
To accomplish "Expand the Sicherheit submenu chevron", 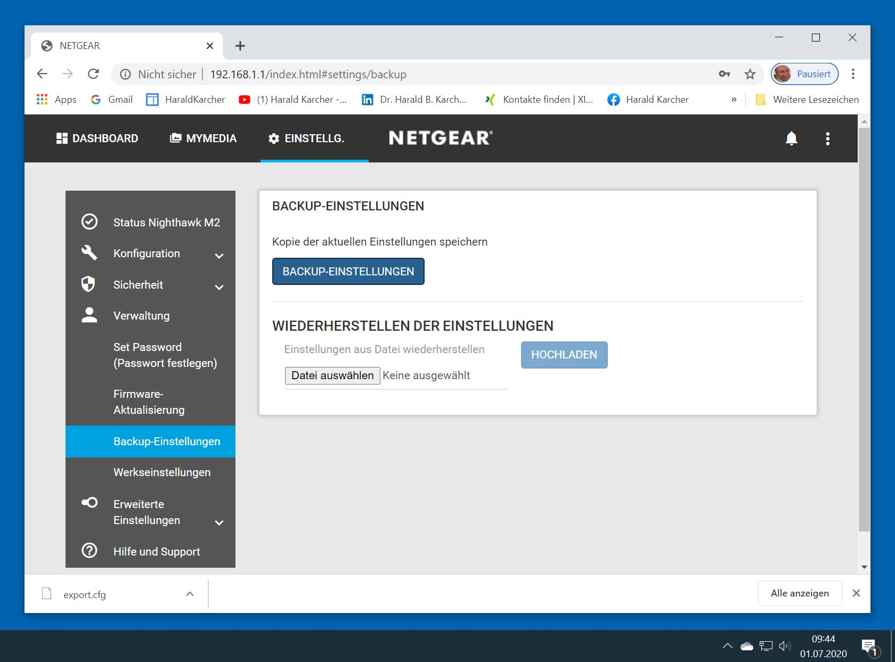I will click(x=219, y=287).
